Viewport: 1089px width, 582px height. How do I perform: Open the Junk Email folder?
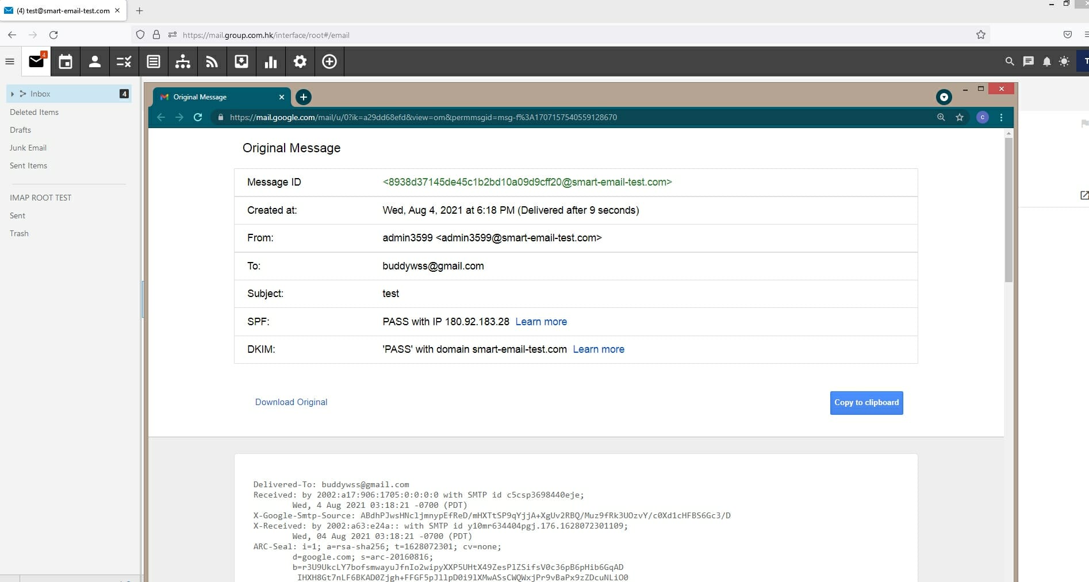point(28,148)
